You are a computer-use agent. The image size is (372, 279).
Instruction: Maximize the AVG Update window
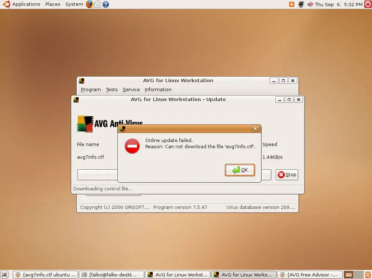point(289,100)
